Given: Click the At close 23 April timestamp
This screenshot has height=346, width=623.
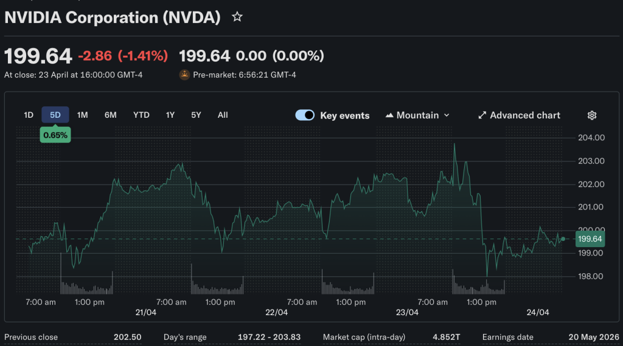Looking at the screenshot, I should (x=73, y=75).
